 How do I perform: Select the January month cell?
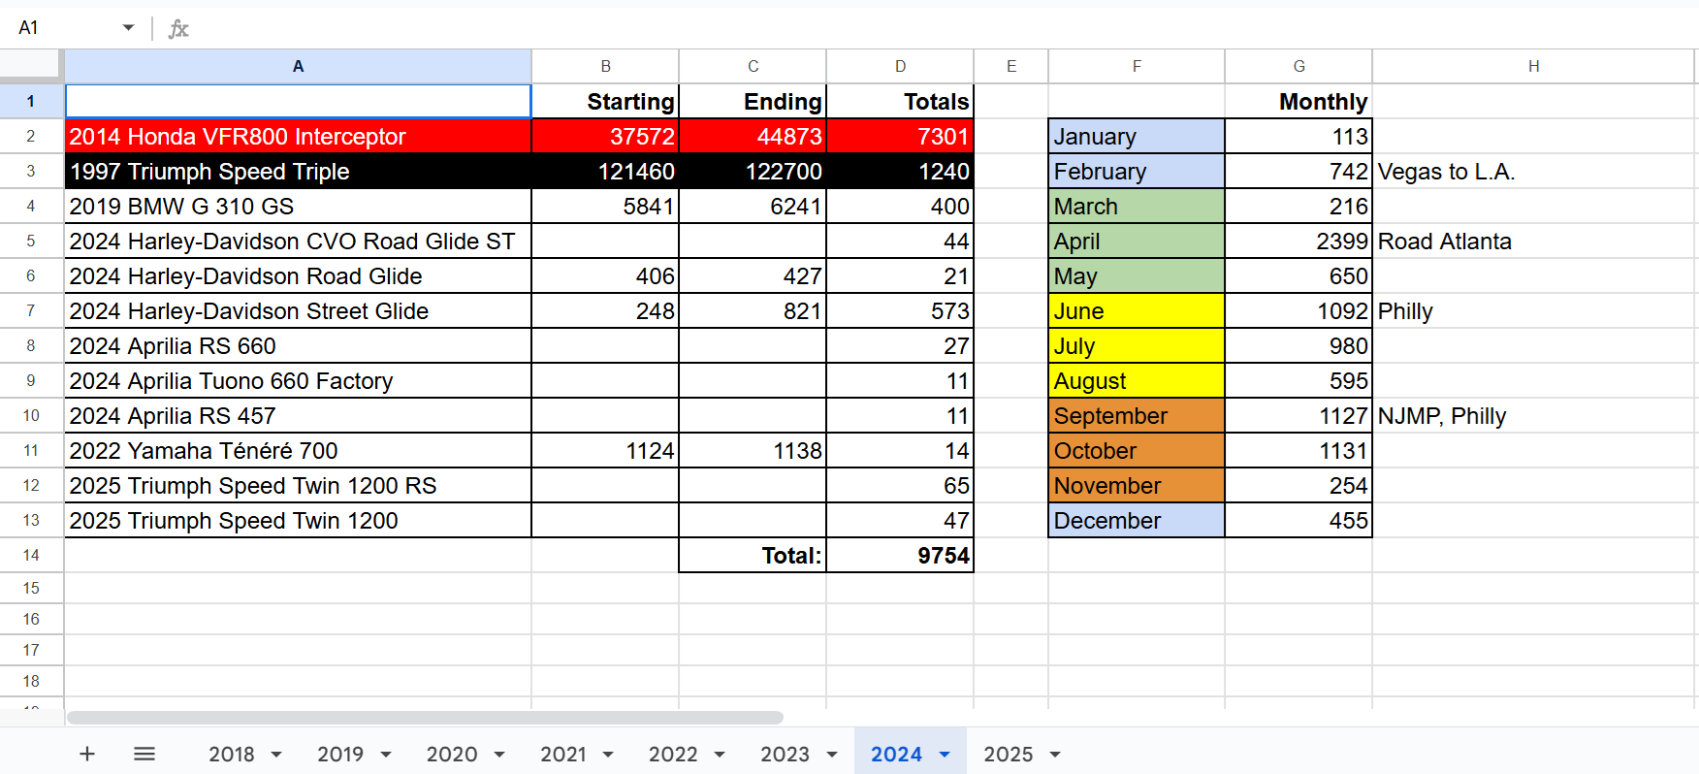coord(1137,137)
